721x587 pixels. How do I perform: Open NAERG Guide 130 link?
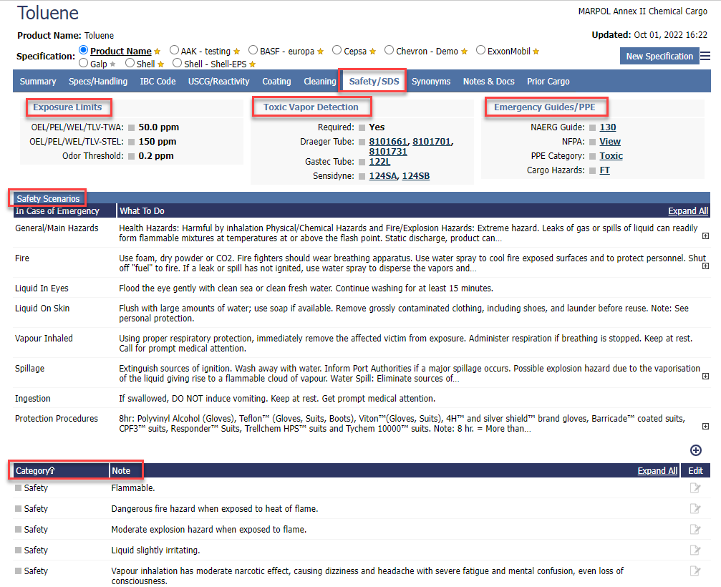(607, 127)
